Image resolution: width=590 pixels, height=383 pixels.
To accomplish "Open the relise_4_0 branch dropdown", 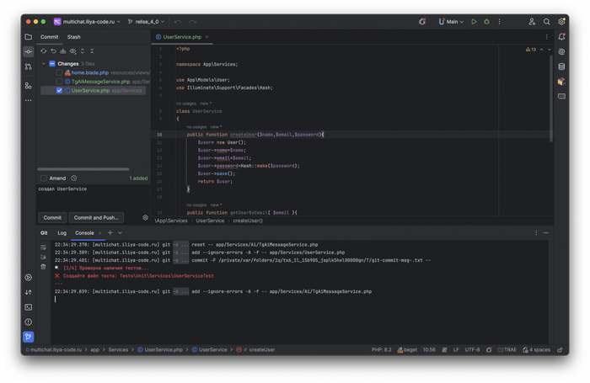I will coord(148,22).
